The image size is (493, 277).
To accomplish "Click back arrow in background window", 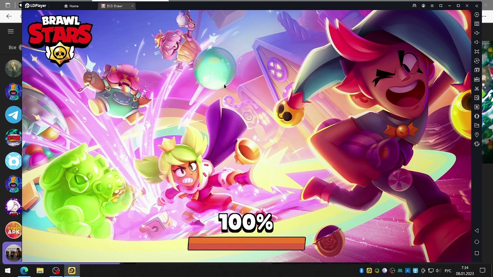I will pyautogui.click(x=9, y=16).
